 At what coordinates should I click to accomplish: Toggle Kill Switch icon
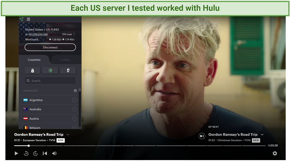coord(68,71)
